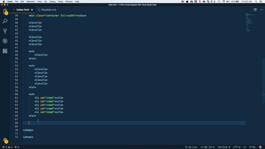The height and width of the screenshot is (149, 265).
Task: Click the li id="item5" line
Action: (x=49, y=112)
